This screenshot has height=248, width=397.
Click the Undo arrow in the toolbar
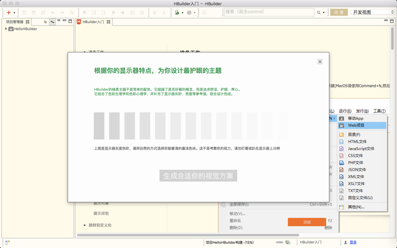(x=52, y=12)
